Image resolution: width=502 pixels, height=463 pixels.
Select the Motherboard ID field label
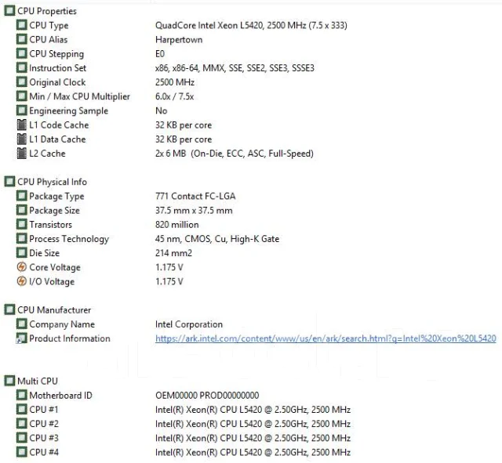(60, 395)
